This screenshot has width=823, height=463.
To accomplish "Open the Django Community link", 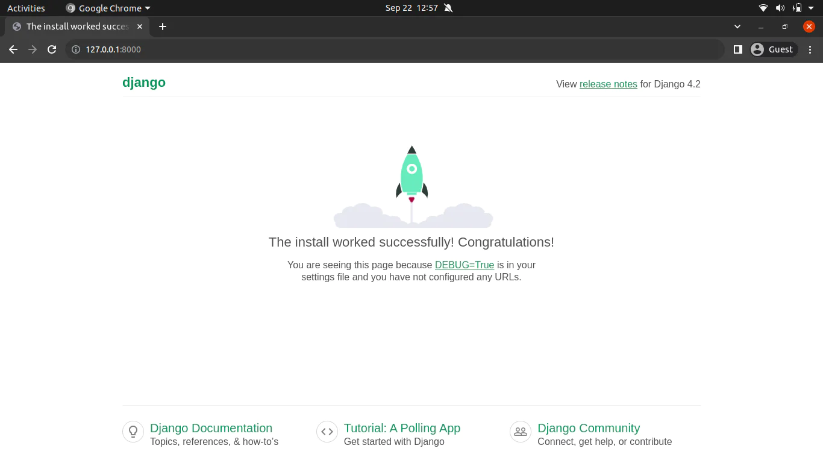I will [x=589, y=428].
